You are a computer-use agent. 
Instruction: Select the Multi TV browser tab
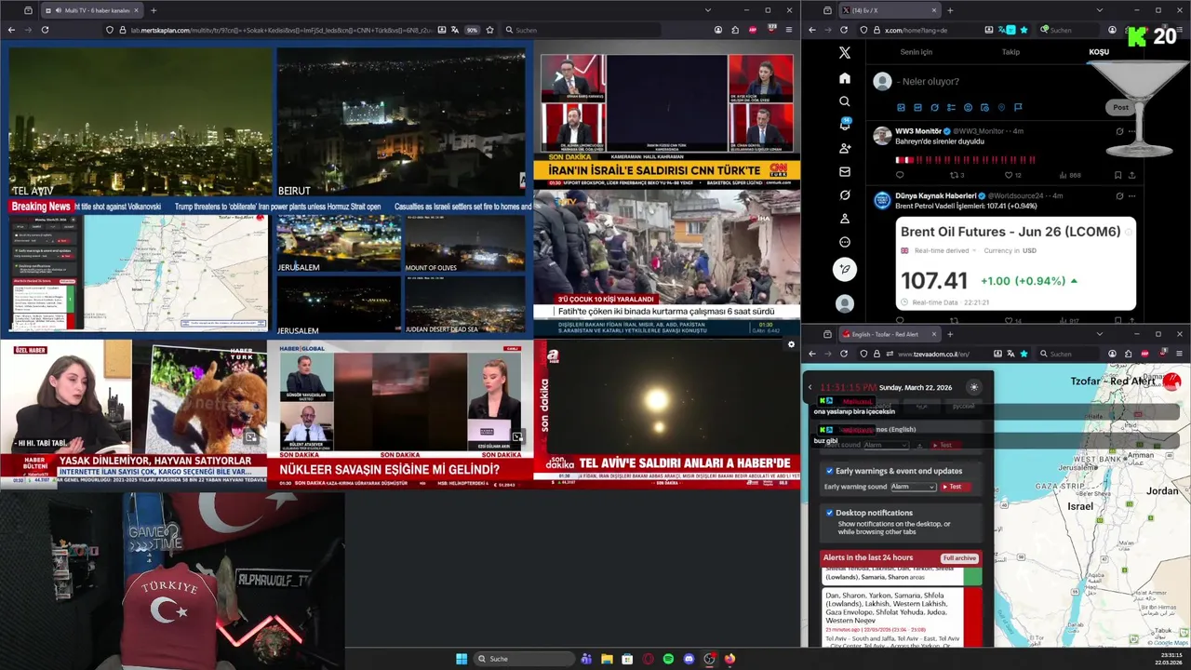point(90,10)
